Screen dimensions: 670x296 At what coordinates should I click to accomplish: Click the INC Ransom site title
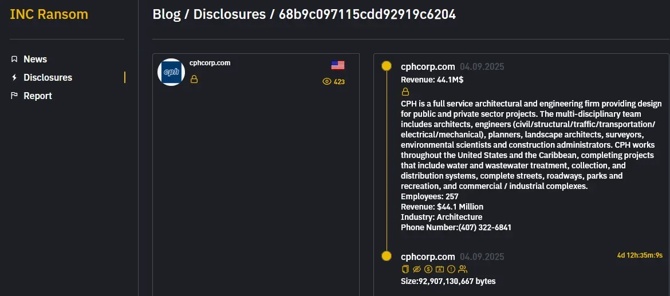(x=49, y=14)
